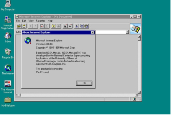Click inside the Address input field
The height and width of the screenshot is (117, 187).
pyautogui.click(x=111, y=32)
